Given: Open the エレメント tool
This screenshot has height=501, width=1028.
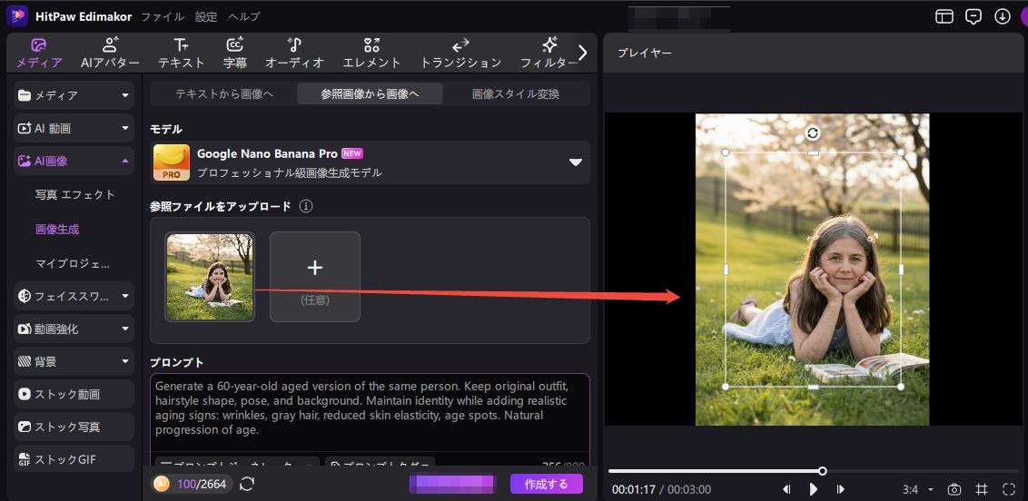Looking at the screenshot, I should (371, 54).
